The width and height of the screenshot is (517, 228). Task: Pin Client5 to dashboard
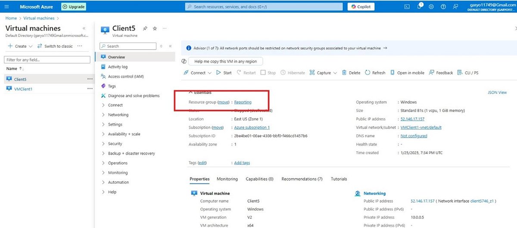pyautogui.click(x=145, y=28)
